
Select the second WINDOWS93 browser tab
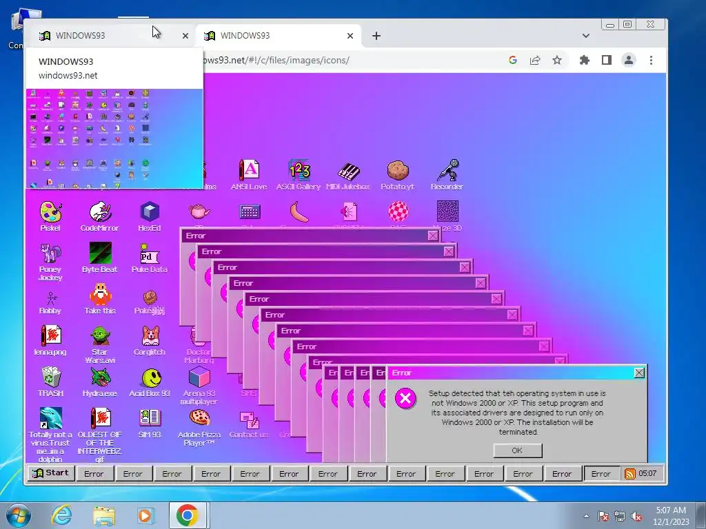tap(279, 36)
